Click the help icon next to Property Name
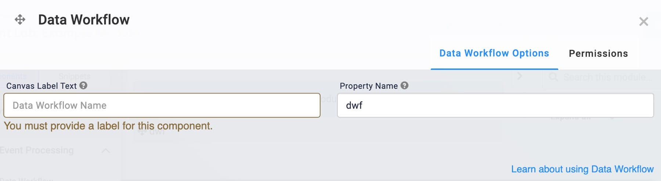The height and width of the screenshot is (181, 661). 404,85
